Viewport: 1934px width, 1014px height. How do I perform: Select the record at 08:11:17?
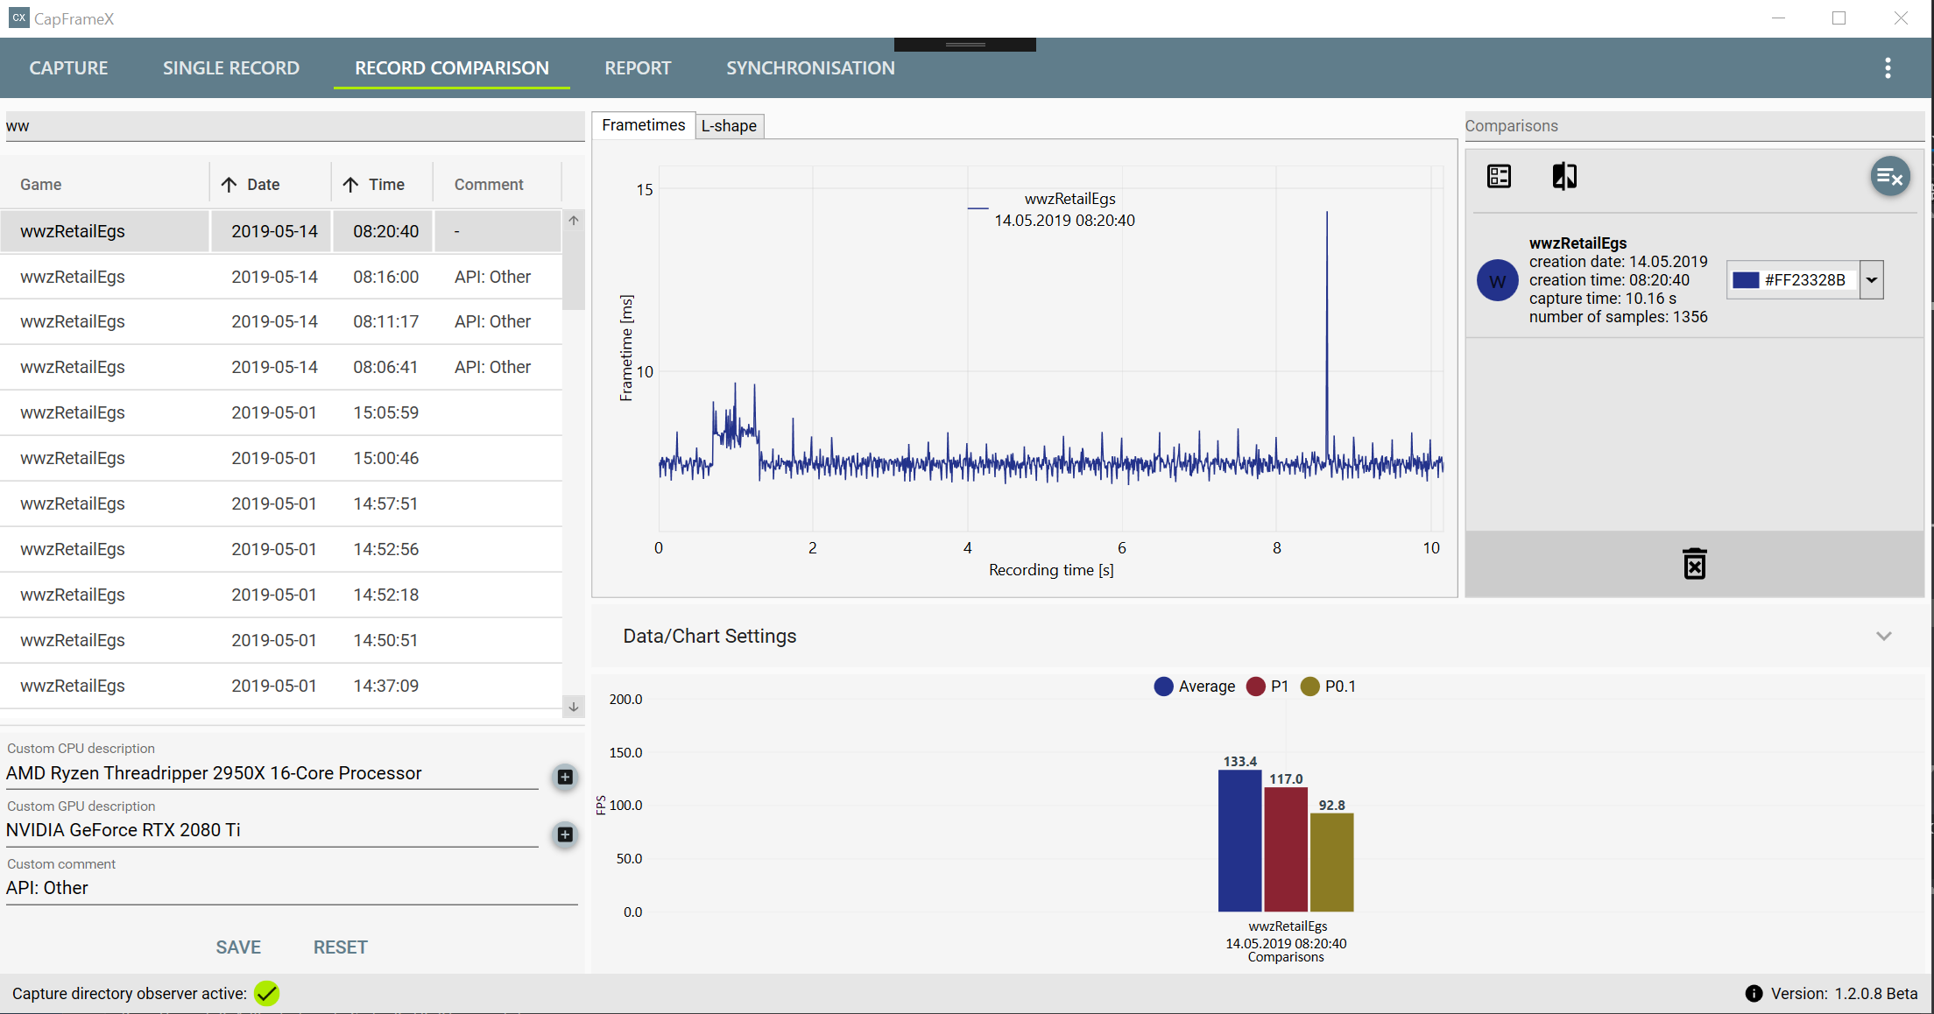point(280,321)
